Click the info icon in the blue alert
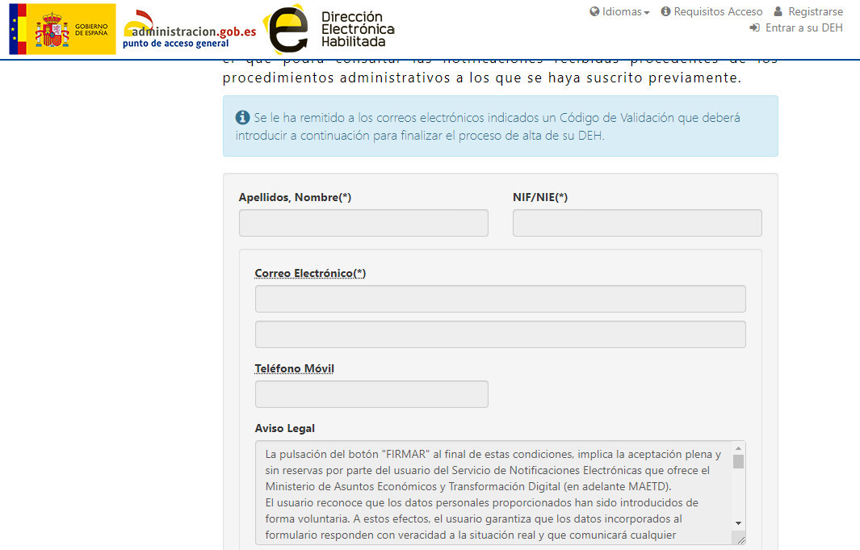Screen dimensions: 860x550 tap(242, 118)
